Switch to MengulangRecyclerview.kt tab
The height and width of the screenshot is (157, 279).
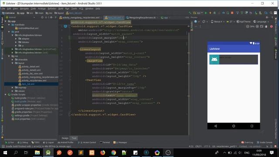coord(142,17)
